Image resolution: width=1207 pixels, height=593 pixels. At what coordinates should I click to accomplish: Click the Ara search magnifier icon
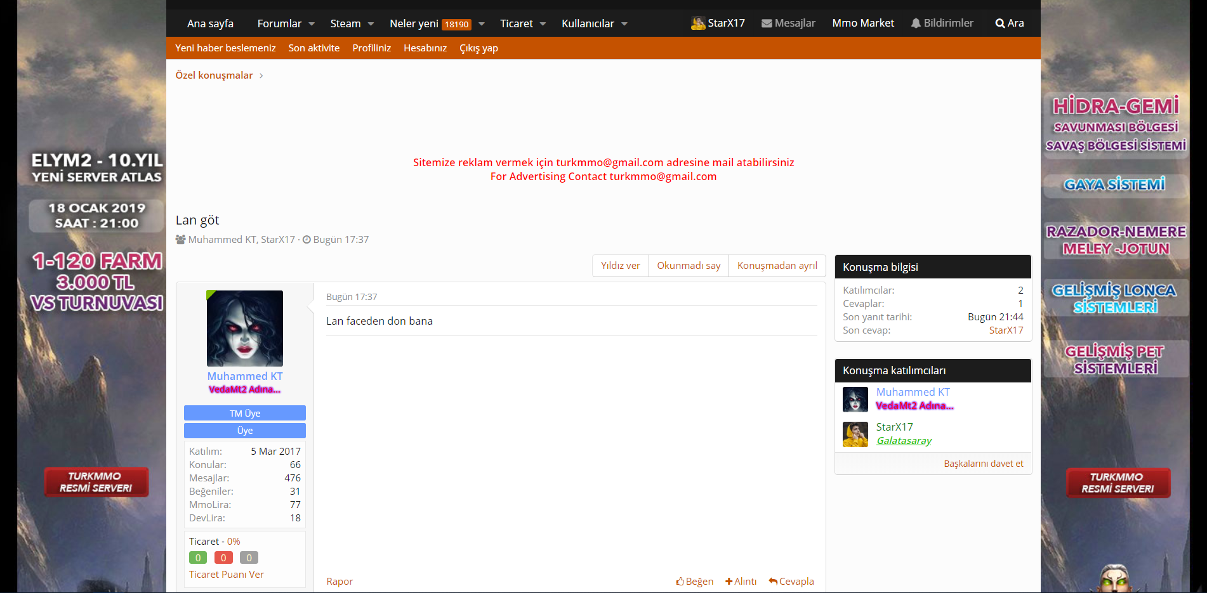999,23
